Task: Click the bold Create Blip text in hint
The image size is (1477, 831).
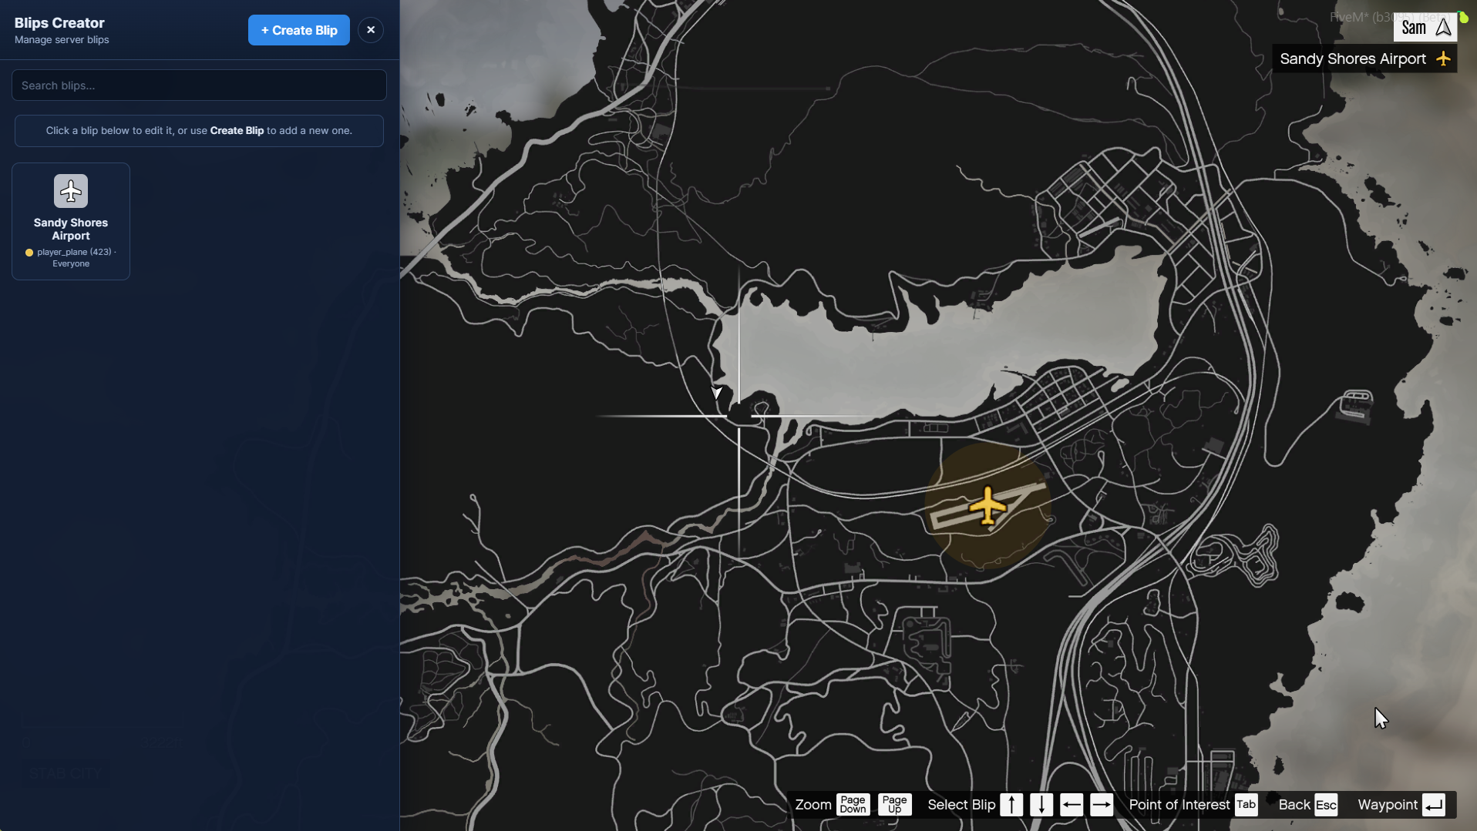Action: point(237,131)
